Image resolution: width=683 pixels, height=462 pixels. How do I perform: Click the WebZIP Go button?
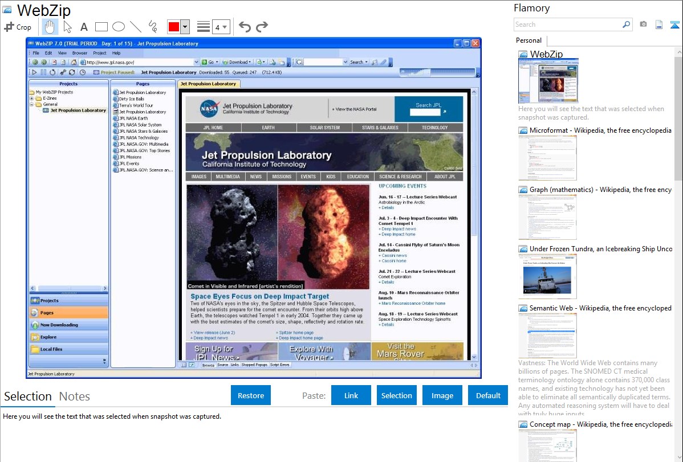coord(209,62)
